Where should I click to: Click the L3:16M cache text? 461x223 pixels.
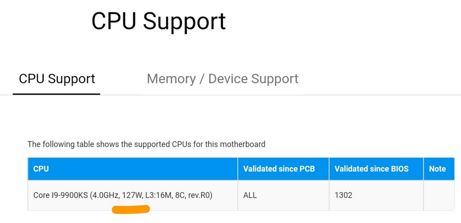158,195
